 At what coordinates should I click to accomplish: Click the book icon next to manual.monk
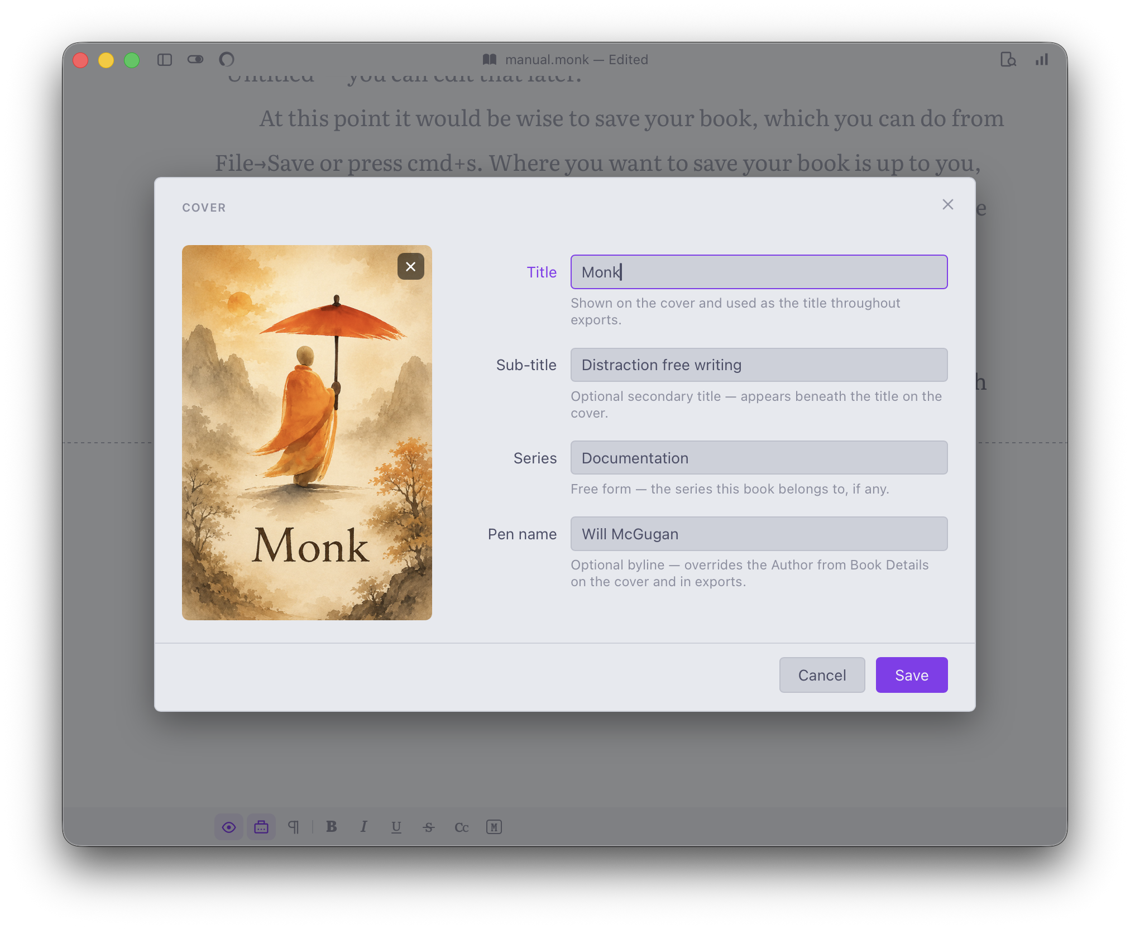[490, 59]
